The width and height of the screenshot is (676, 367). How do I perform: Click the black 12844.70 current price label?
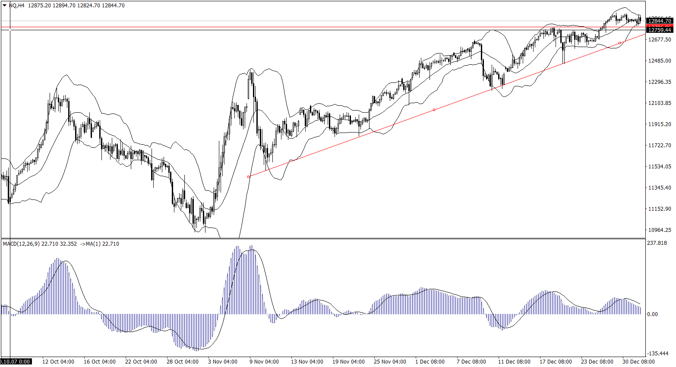point(660,21)
